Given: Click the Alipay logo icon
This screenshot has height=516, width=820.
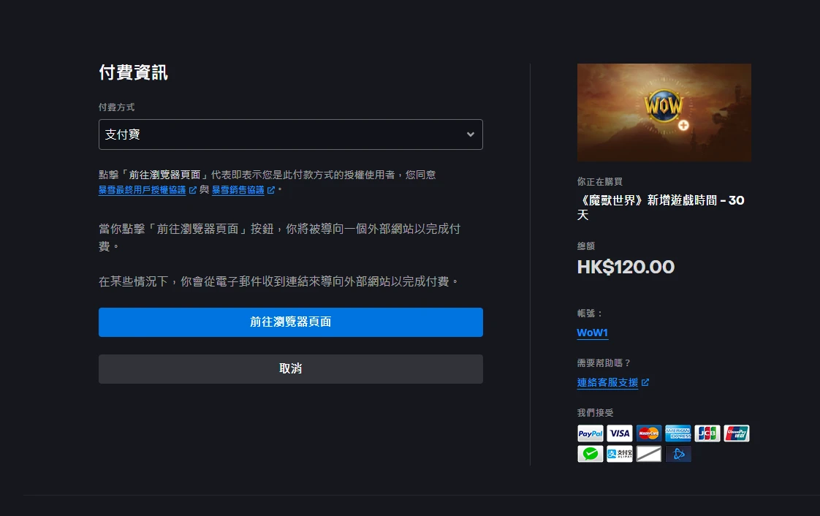Looking at the screenshot, I should click(x=619, y=454).
